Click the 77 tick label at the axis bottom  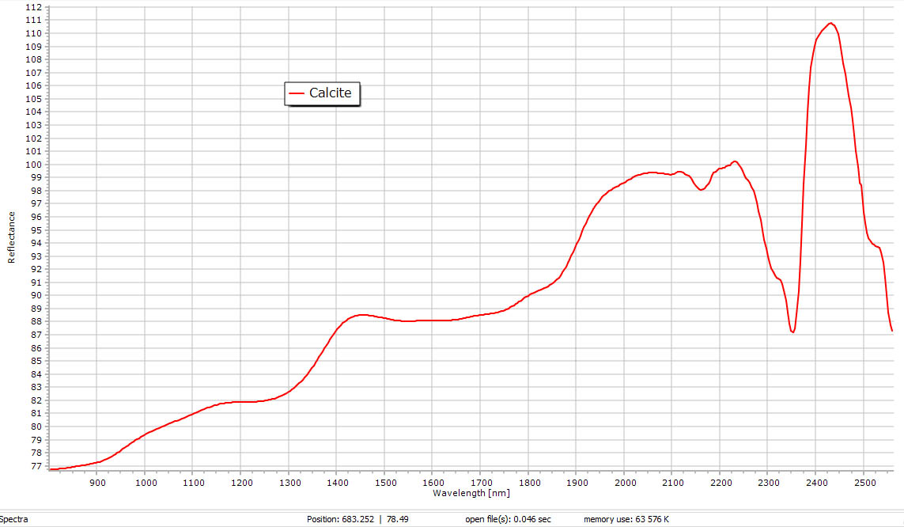coord(36,466)
